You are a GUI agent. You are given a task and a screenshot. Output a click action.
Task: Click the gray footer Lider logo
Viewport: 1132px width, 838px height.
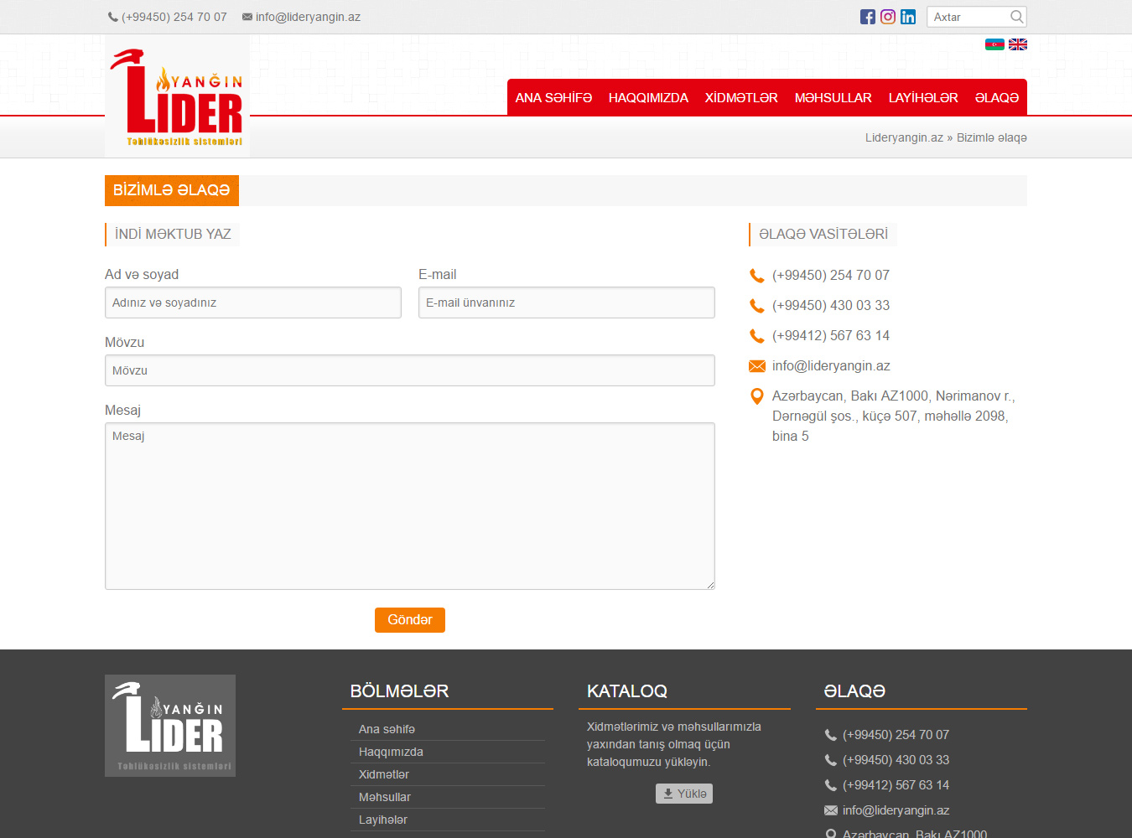point(170,726)
